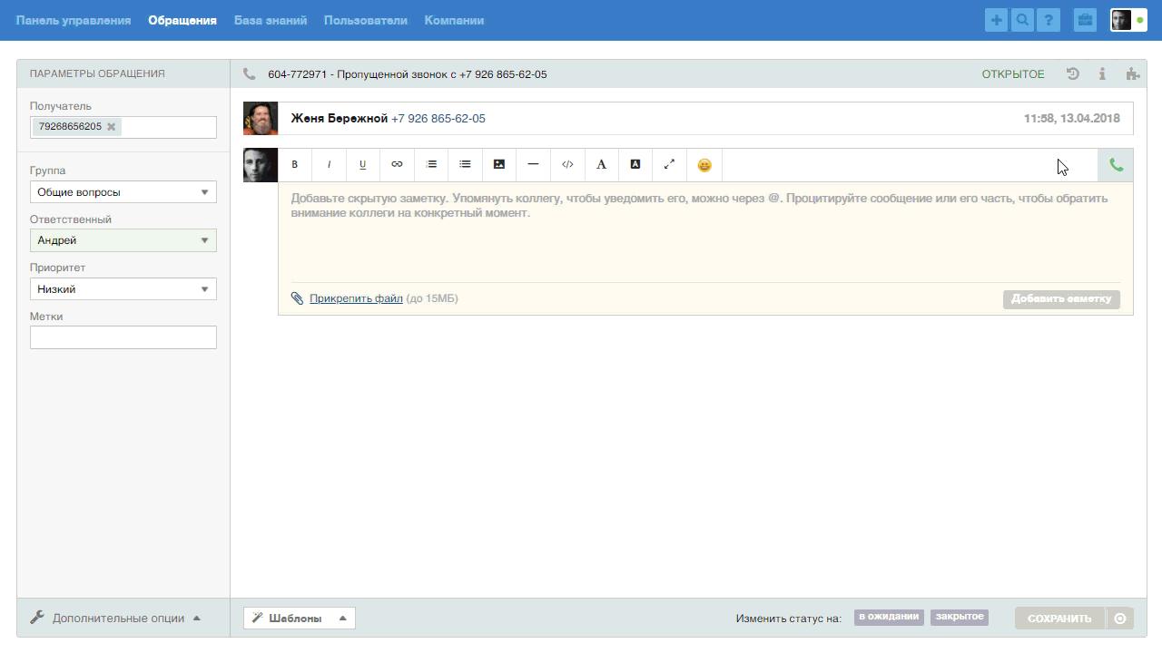This screenshot has height=653, width=1162.
Task: Insert horizontal line in editor
Action: [533, 165]
